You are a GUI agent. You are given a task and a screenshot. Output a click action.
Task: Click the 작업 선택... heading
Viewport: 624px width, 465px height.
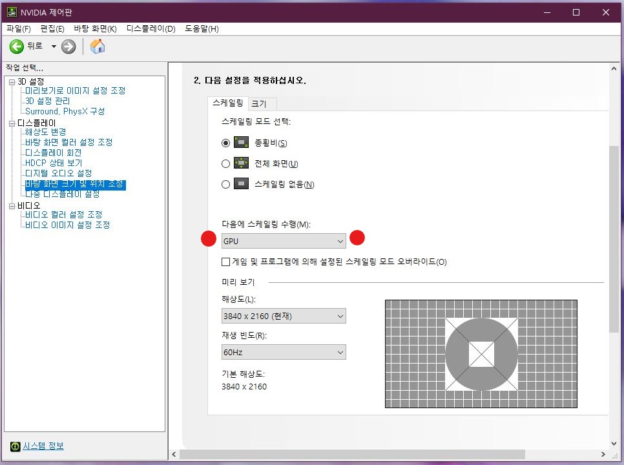click(25, 68)
